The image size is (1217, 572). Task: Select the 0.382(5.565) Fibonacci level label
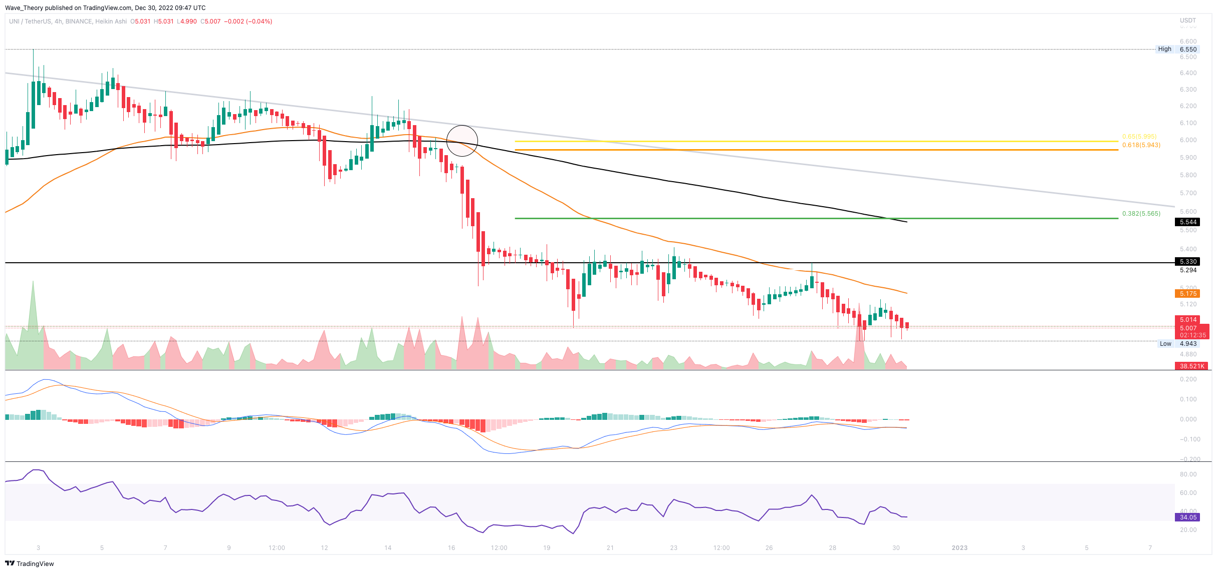[x=1141, y=214]
